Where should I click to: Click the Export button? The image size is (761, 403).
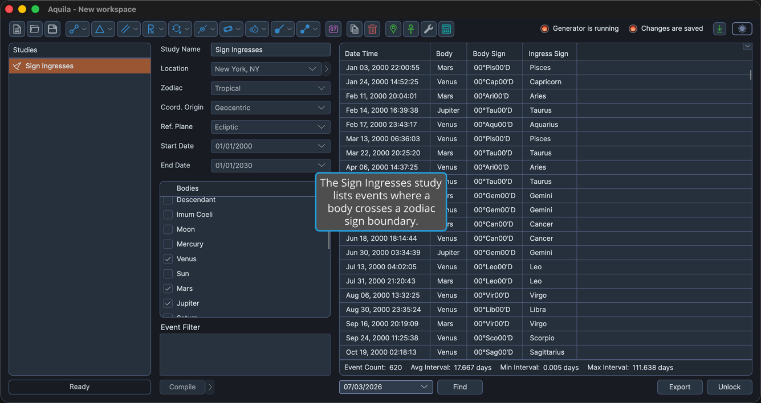coord(679,387)
